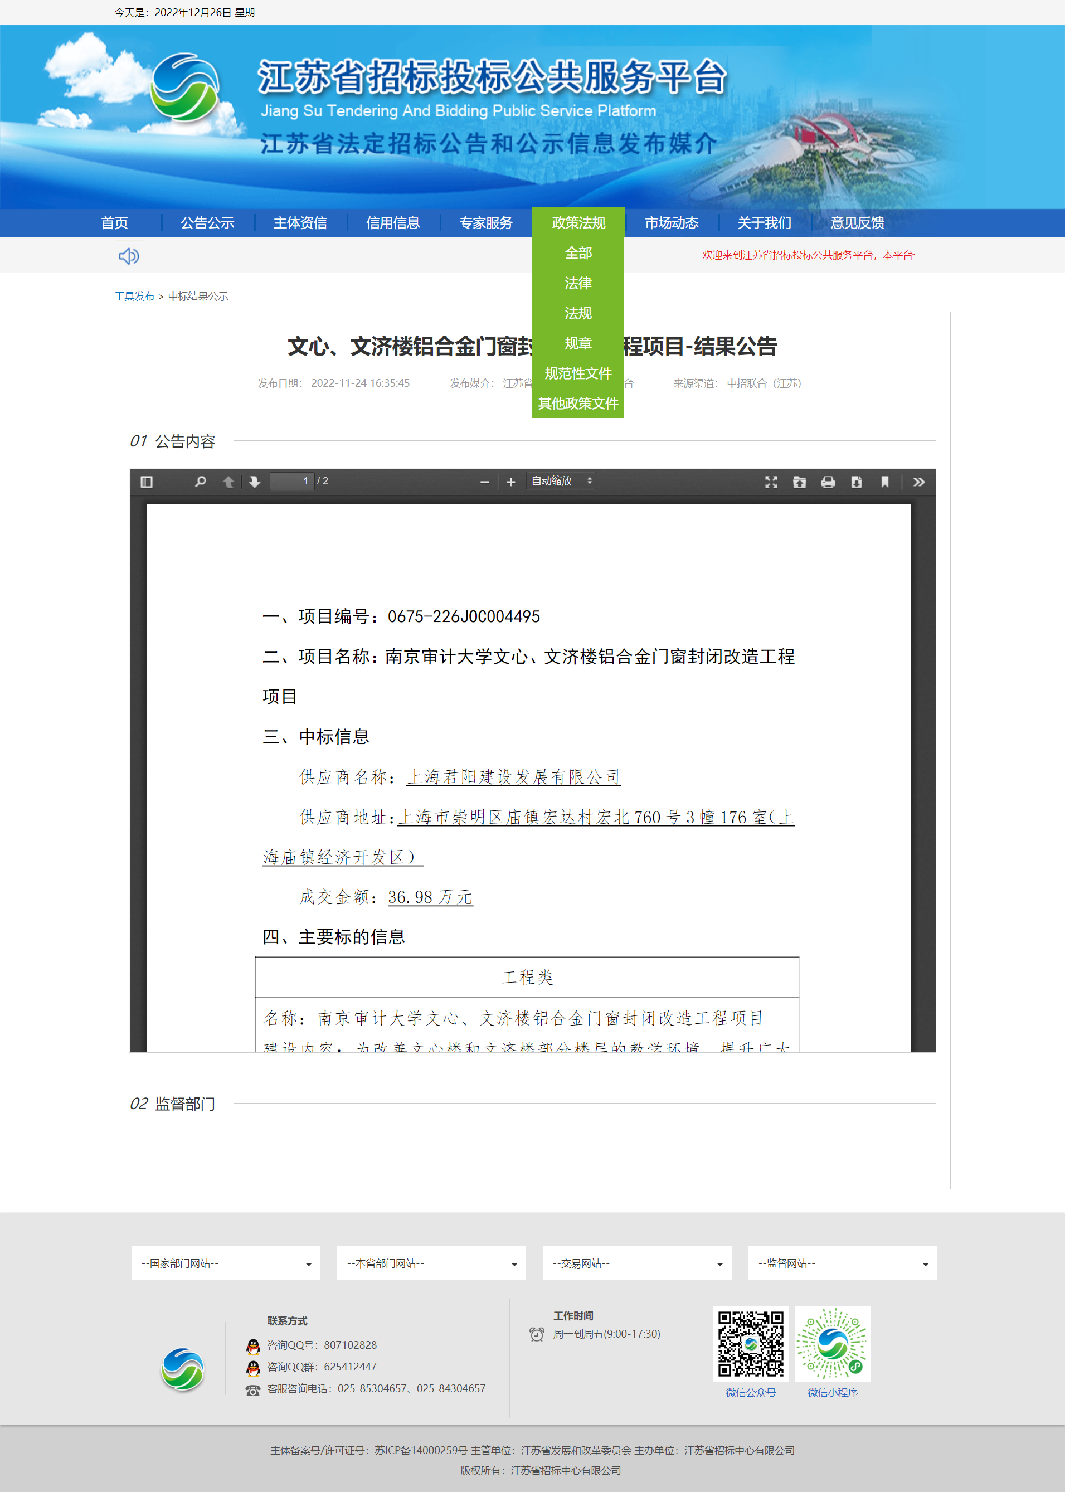Screen dimensions: 1065x1492
Task: Open the 信用信息 nav item
Action: point(393,223)
